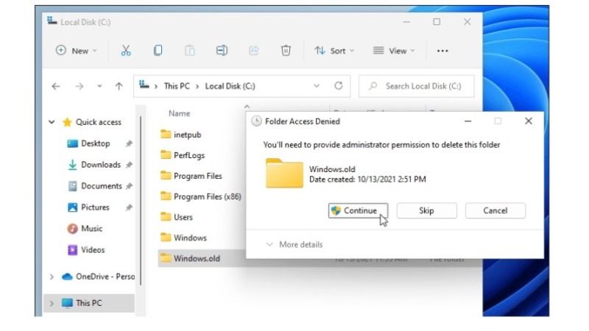This screenshot has height=331, width=589.
Task: Go up one folder level arrow
Action: click(x=119, y=86)
